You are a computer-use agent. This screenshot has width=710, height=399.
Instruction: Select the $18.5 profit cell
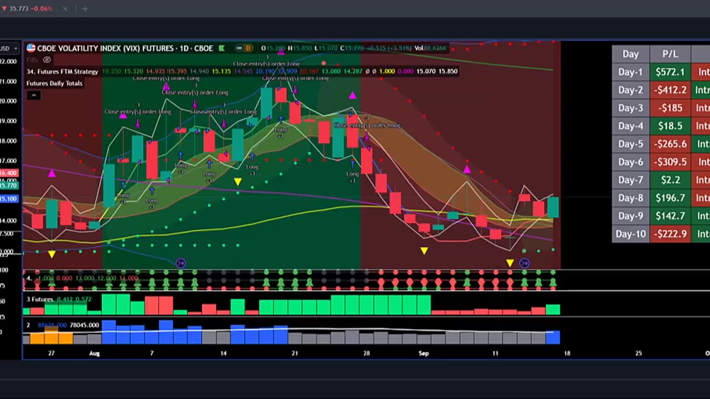point(670,126)
